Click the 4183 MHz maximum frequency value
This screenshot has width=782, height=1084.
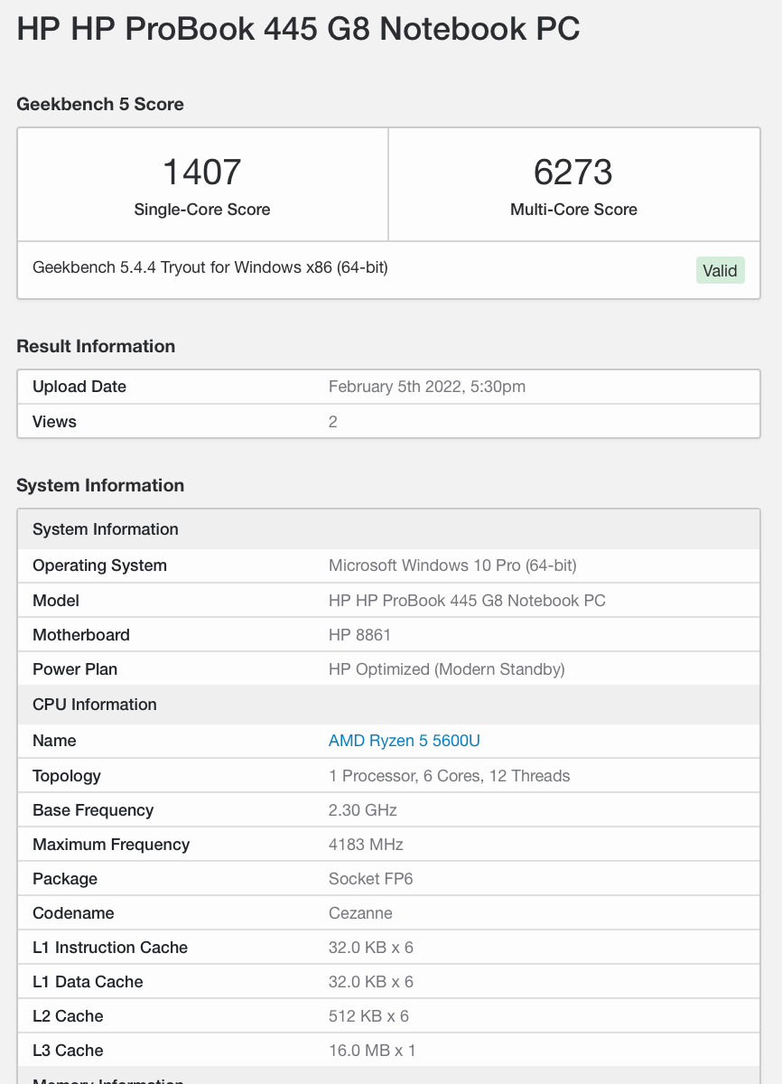(x=366, y=845)
